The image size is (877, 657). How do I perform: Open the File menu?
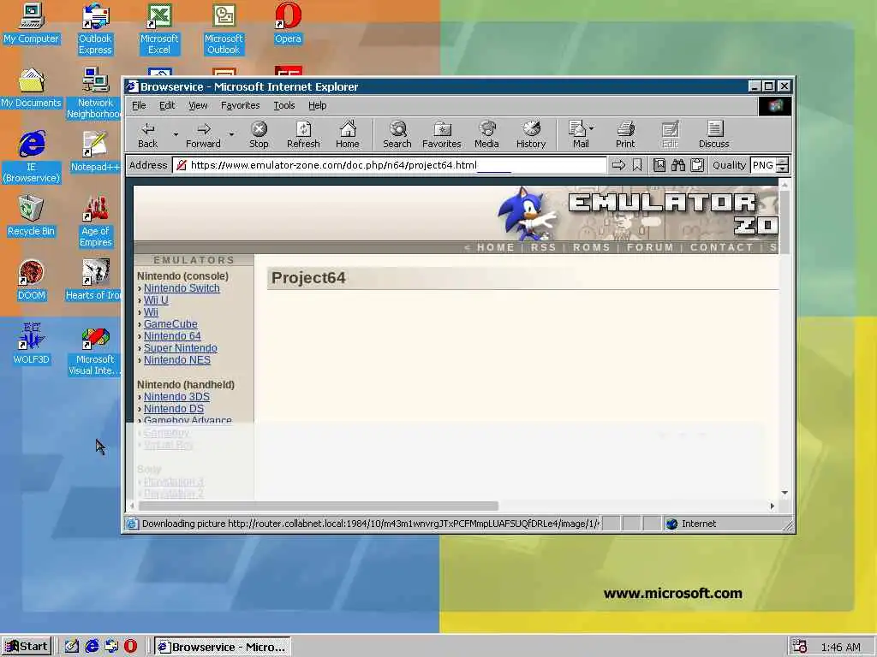click(139, 105)
